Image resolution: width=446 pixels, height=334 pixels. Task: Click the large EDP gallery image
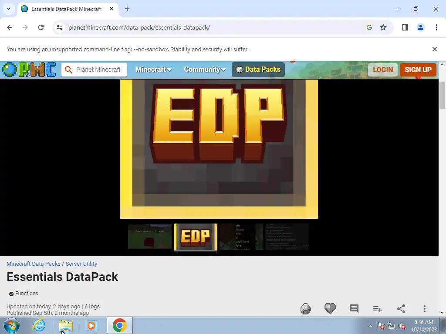219,149
